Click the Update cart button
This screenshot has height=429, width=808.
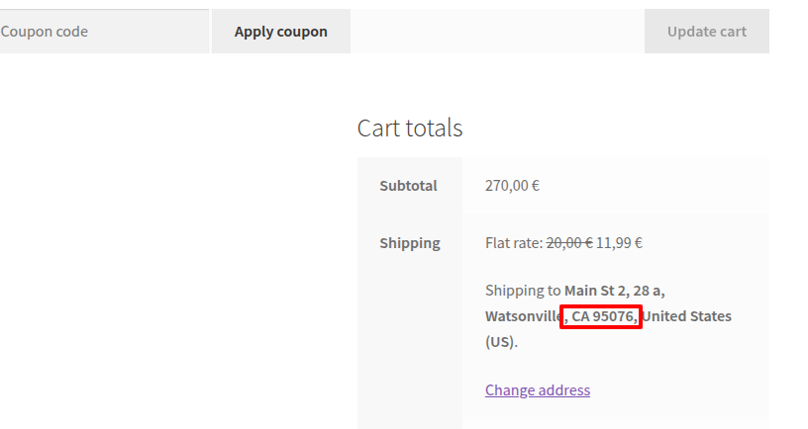706,32
